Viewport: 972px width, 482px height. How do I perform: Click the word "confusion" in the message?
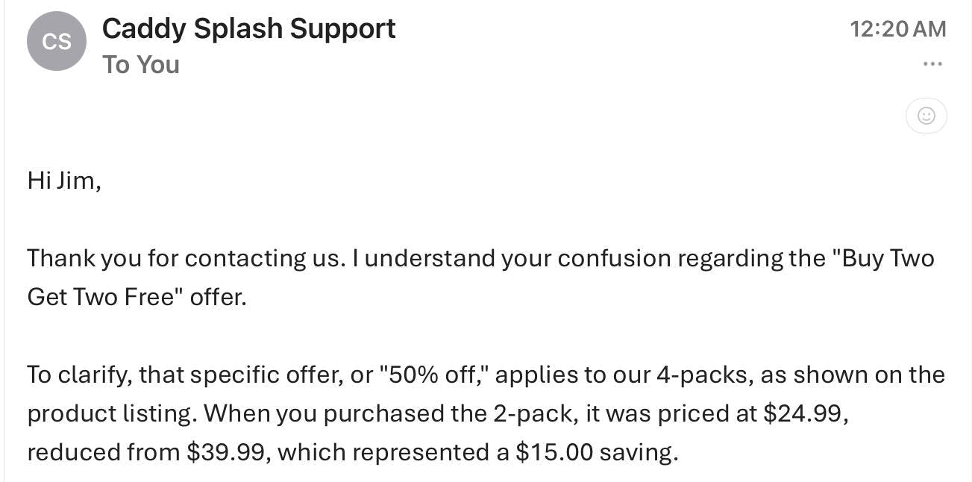click(x=614, y=258)
